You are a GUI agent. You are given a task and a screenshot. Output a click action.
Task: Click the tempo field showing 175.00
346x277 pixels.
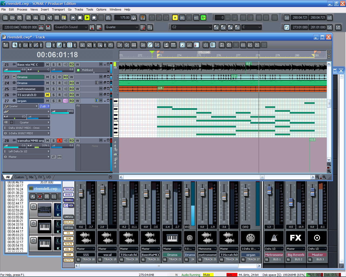pos(122,18)
